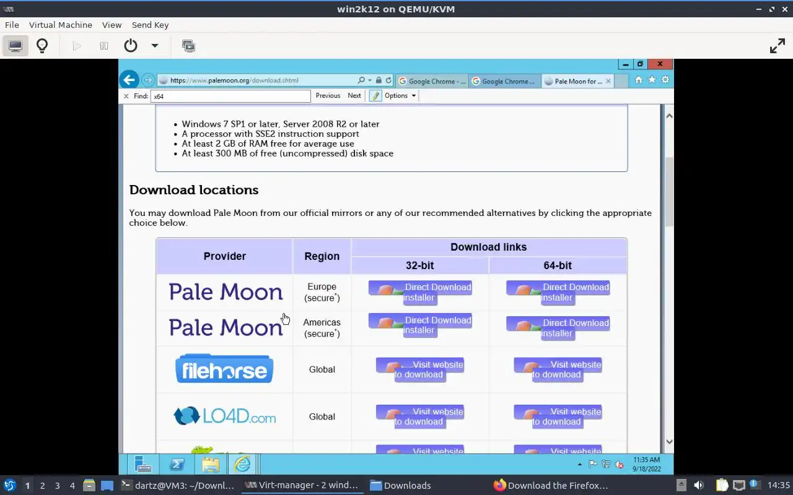The height and width of the screenshot is (495, 793).
Task: Open the IE Tools gear
Action: 665,80
